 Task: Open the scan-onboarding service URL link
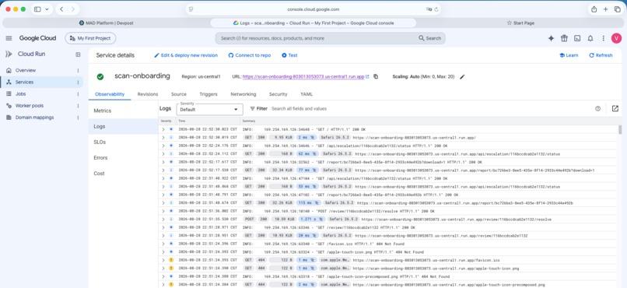(x=303, y=76)
